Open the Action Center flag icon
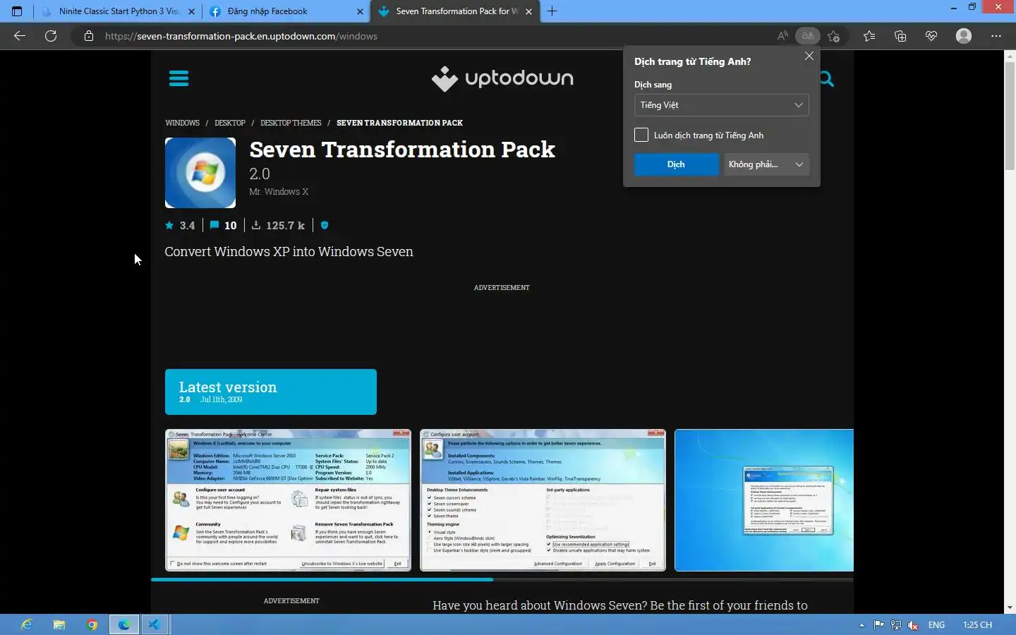1016x635 pixels. click(879, 625)
